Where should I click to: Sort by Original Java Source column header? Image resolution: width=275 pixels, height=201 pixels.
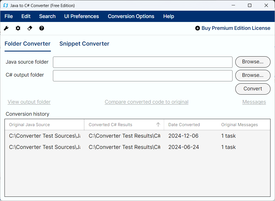[x=30, y=125]
